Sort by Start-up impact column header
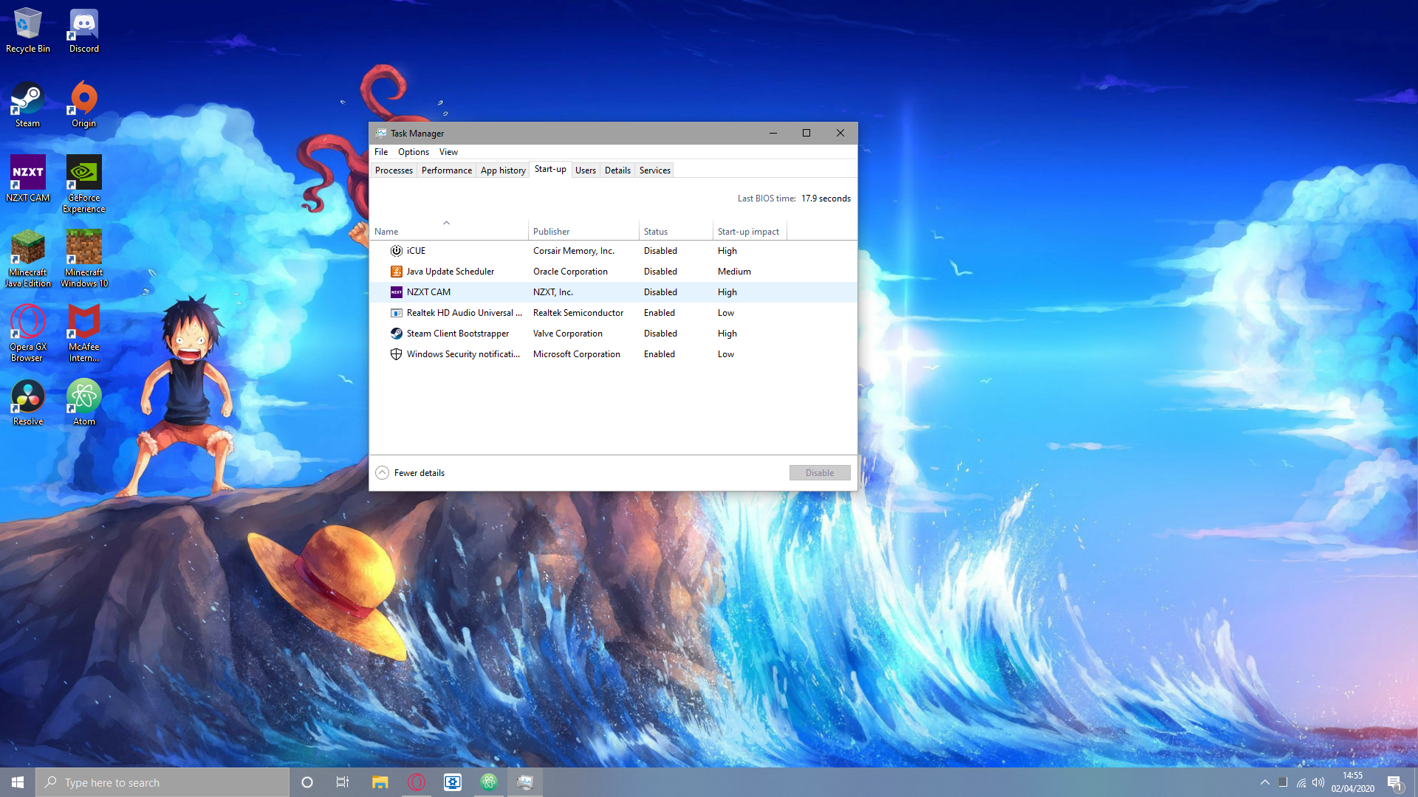The image size is (1418, 797). click(747, 232)
